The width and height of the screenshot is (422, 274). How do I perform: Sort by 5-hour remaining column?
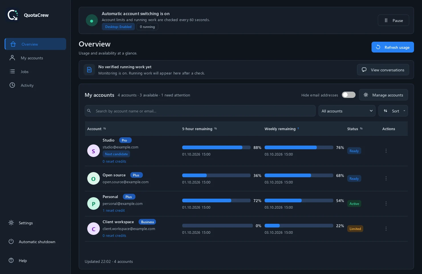200,129
